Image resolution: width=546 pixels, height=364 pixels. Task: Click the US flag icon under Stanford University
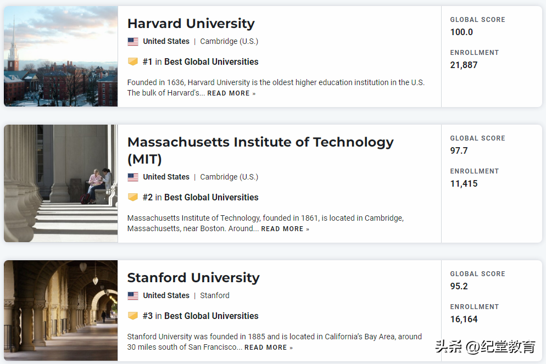[x=133, y=296]
